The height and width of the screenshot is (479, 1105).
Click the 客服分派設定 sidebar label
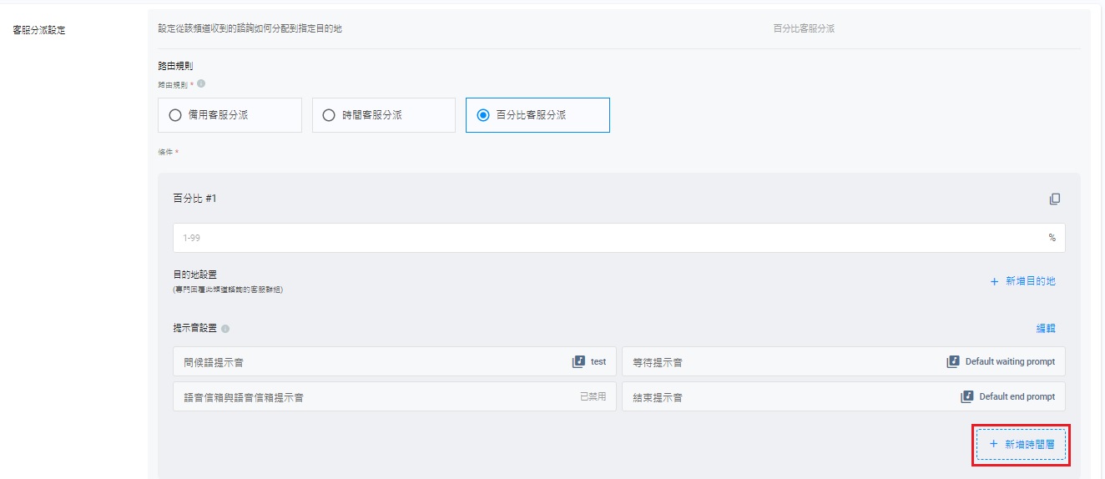point(39,30)
